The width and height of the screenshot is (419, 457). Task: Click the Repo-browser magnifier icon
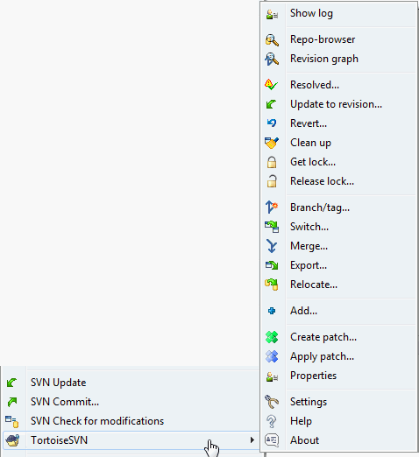pyautogui.click(x=272, y=40)
